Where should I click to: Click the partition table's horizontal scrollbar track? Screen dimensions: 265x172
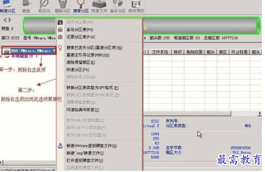click(244, 113)
